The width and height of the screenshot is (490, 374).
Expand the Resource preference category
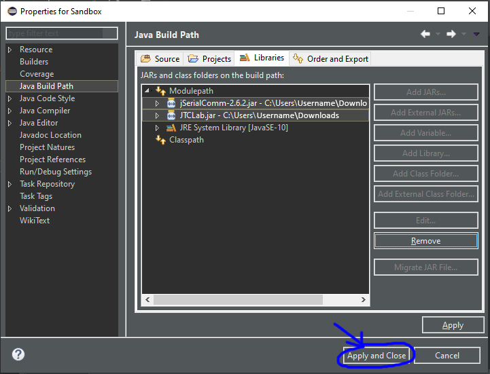(10, 50)
